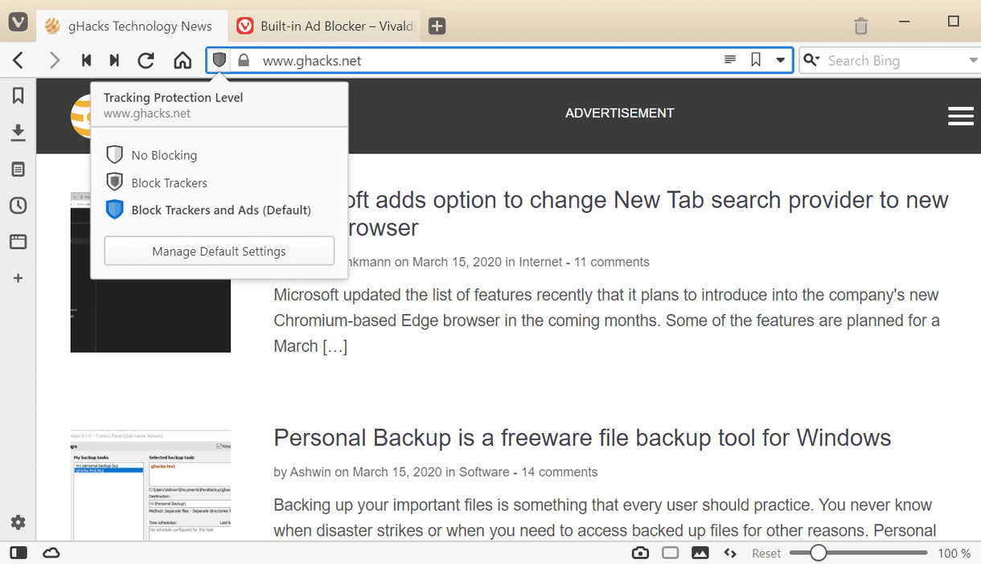
Task: Open the Personal Backup article headline
Action: tap(582, 438)
